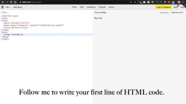Click the Login or Register button

click(x=163, y=7)
